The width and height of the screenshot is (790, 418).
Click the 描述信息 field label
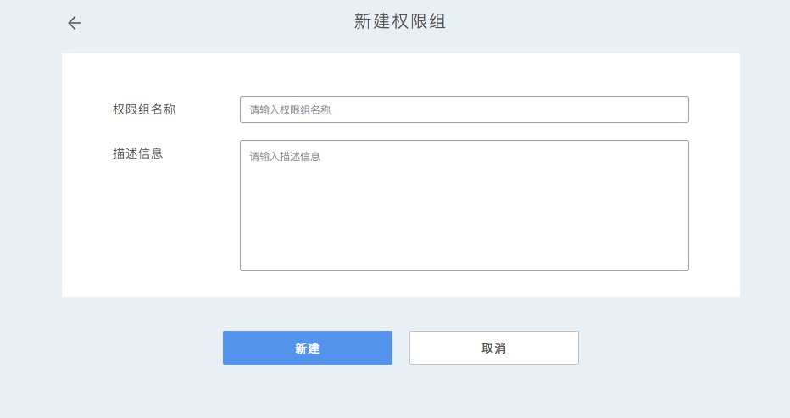coord(137,153)
